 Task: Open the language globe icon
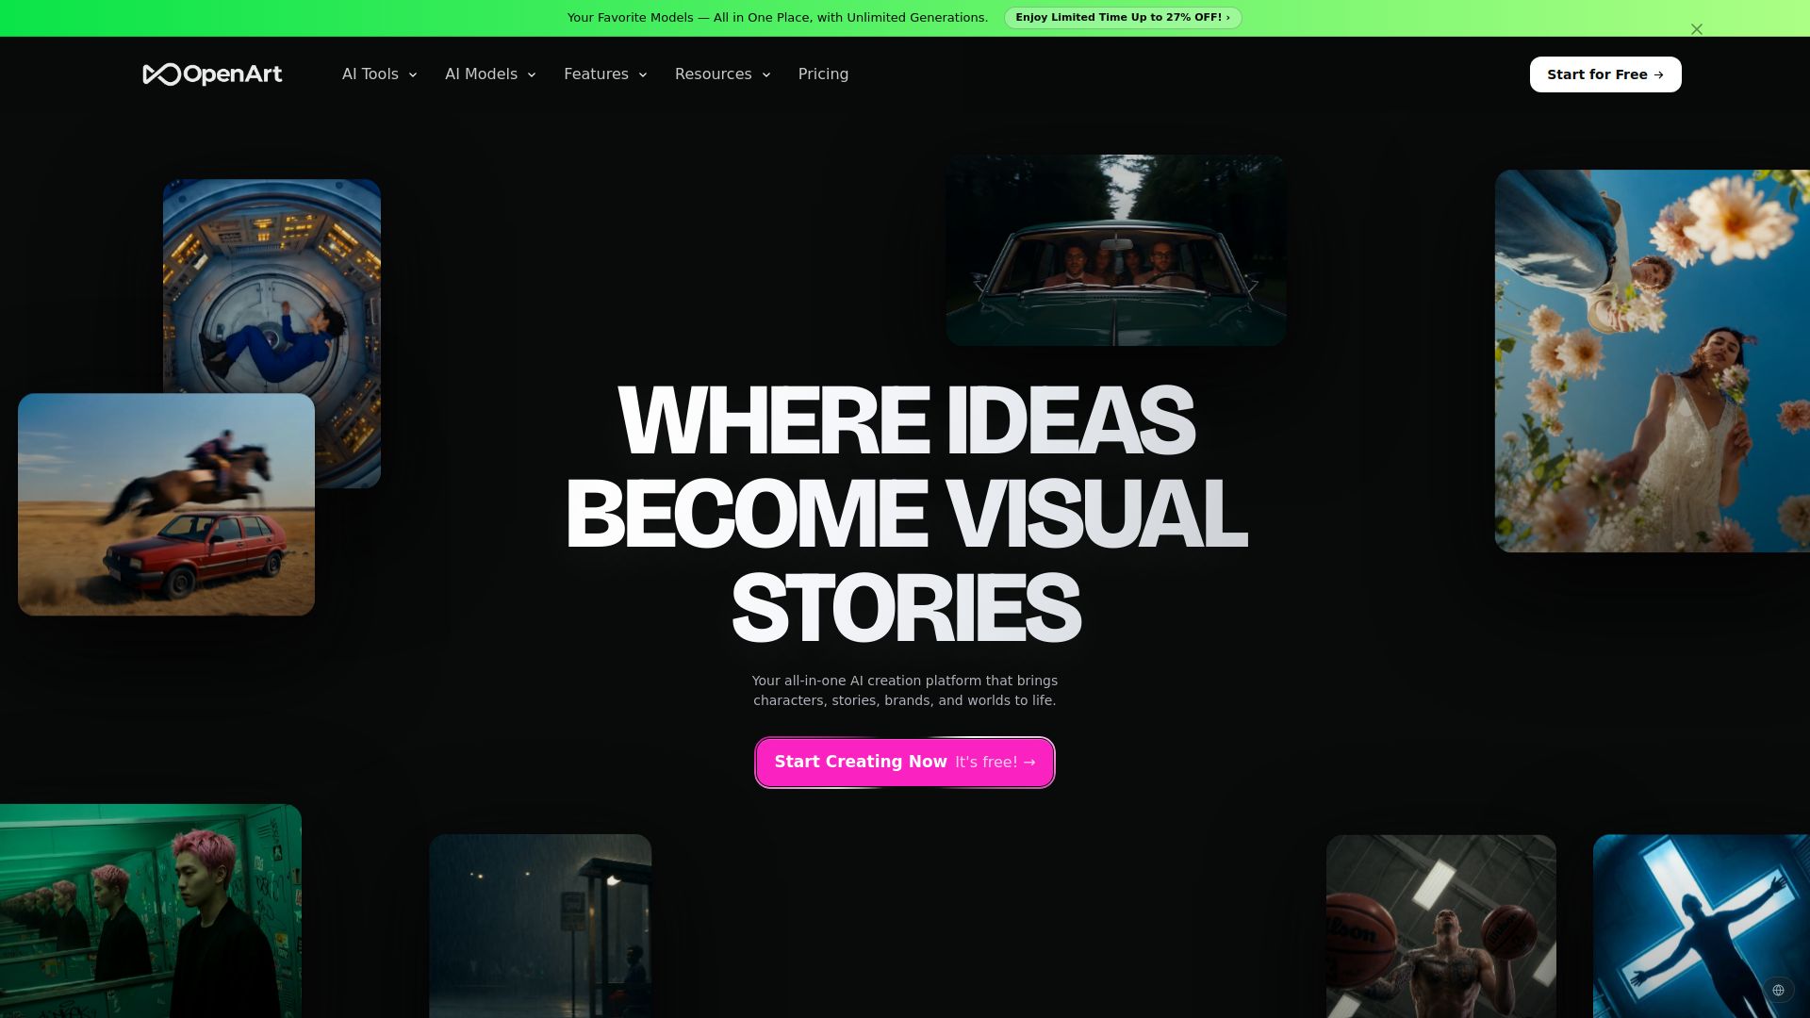[x=1778, y=990]
